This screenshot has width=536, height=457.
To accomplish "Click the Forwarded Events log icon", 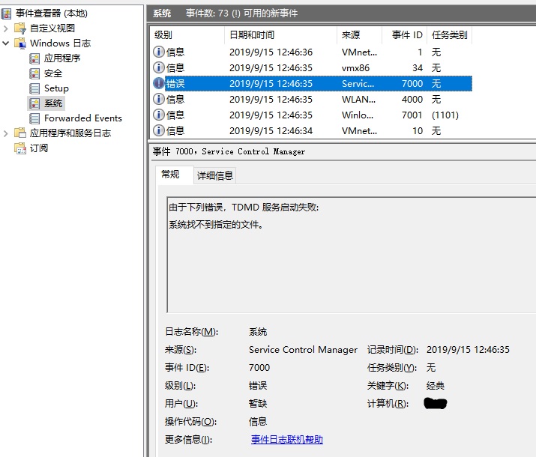I will pos(34,118).
